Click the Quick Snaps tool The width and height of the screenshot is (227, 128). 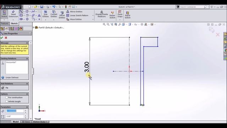tap(120, 14)
